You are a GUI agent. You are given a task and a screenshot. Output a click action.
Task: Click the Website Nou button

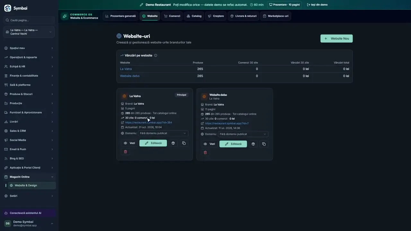tap(337, 38)
